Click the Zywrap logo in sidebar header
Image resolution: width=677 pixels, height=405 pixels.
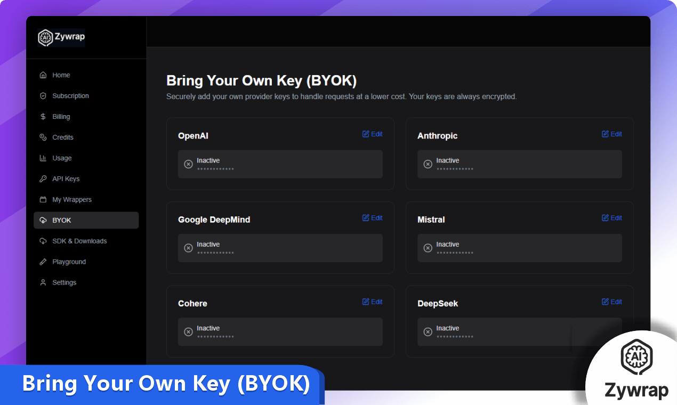tap(61, 37)
